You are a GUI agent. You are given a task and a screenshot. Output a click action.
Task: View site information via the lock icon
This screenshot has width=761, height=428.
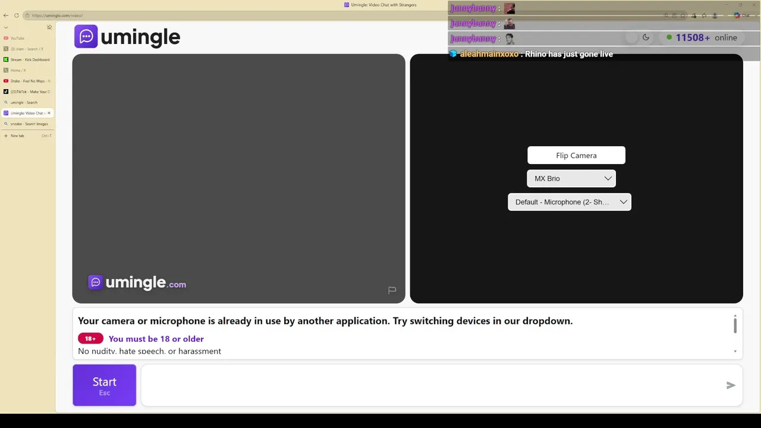(x=27, y=15)
